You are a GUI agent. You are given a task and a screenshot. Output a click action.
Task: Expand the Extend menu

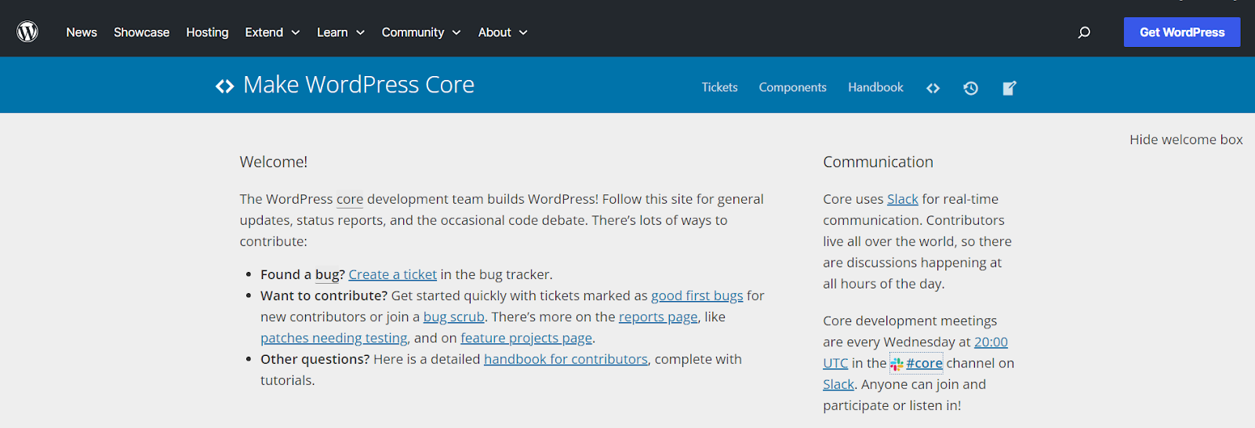click(272, 32)
